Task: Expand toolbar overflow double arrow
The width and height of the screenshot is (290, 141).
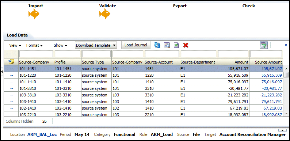Action: point(286,45)
